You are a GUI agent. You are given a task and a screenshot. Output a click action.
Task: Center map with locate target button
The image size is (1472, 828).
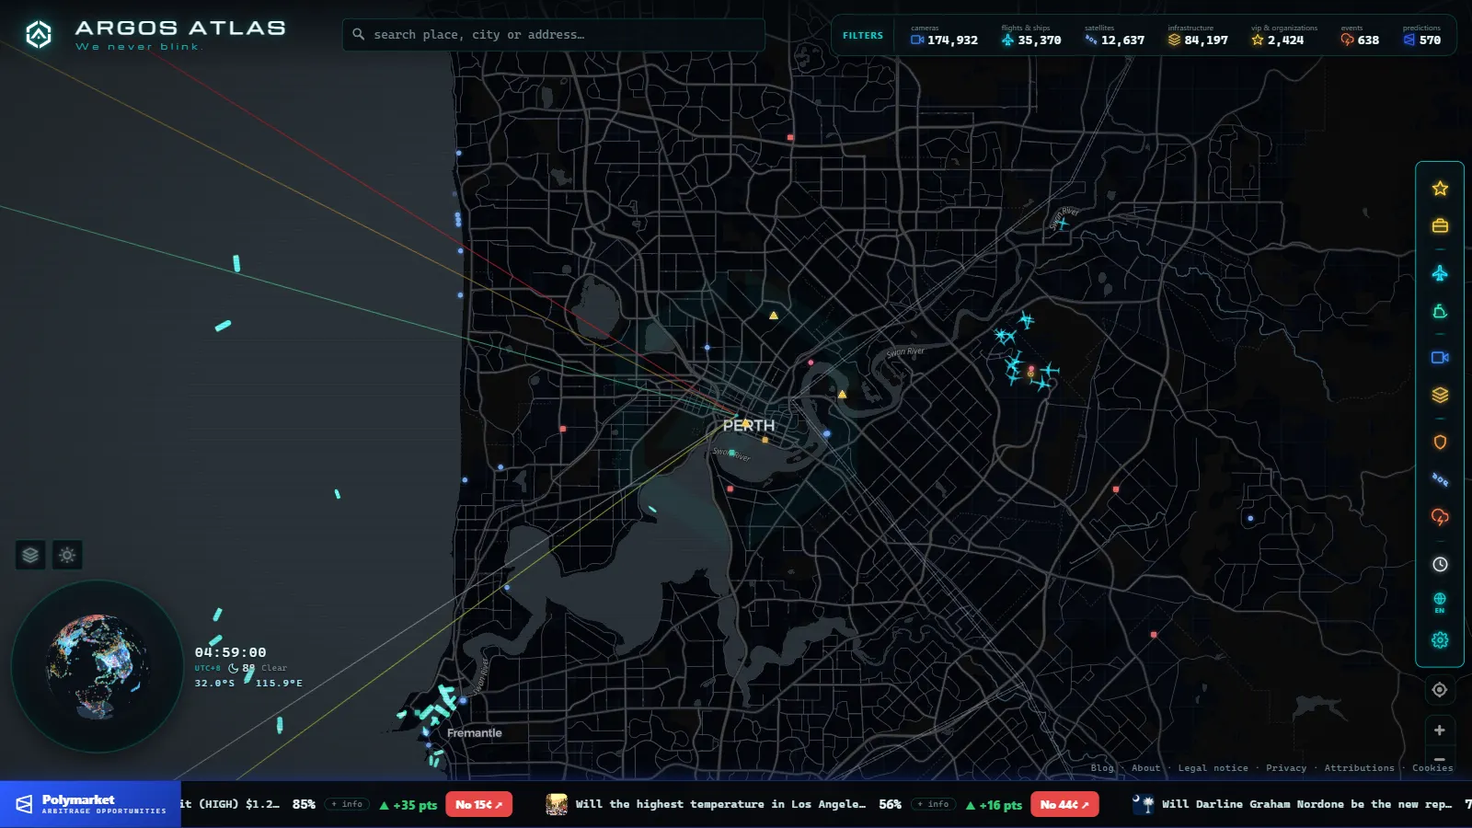click(1440, 690)
